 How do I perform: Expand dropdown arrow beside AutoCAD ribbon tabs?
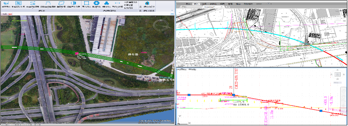(269, 4)
